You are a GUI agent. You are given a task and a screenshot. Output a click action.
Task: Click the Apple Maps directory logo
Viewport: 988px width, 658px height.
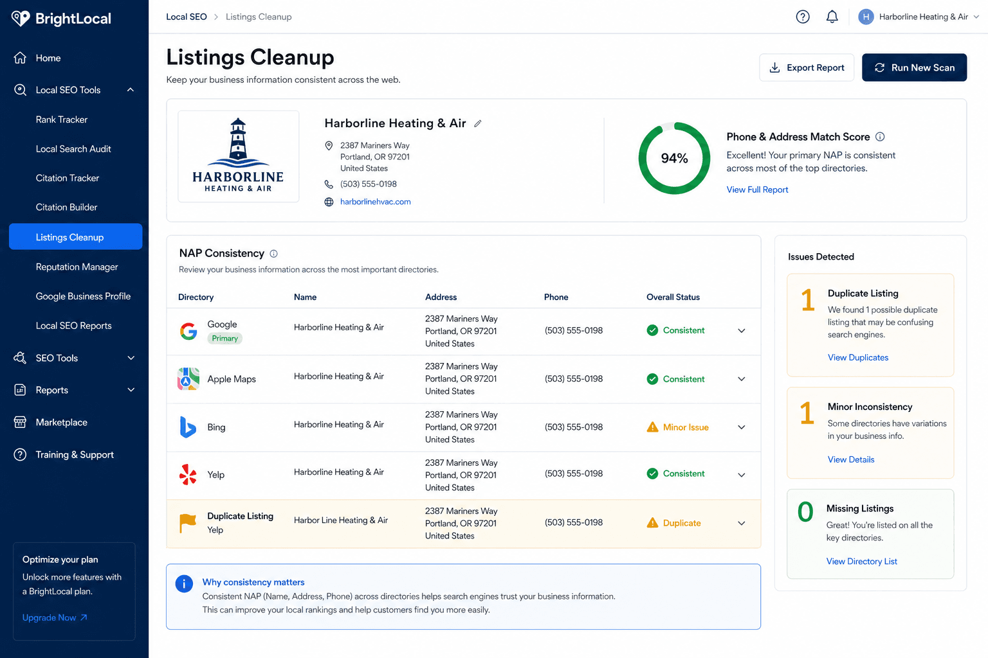point(188,379)
